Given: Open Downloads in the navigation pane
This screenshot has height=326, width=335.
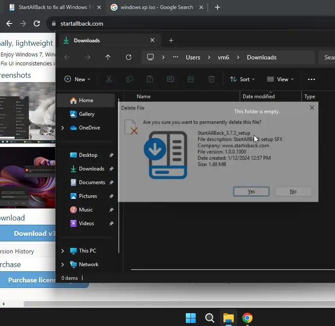Looking at the screenshot, I should pos(91,168).
